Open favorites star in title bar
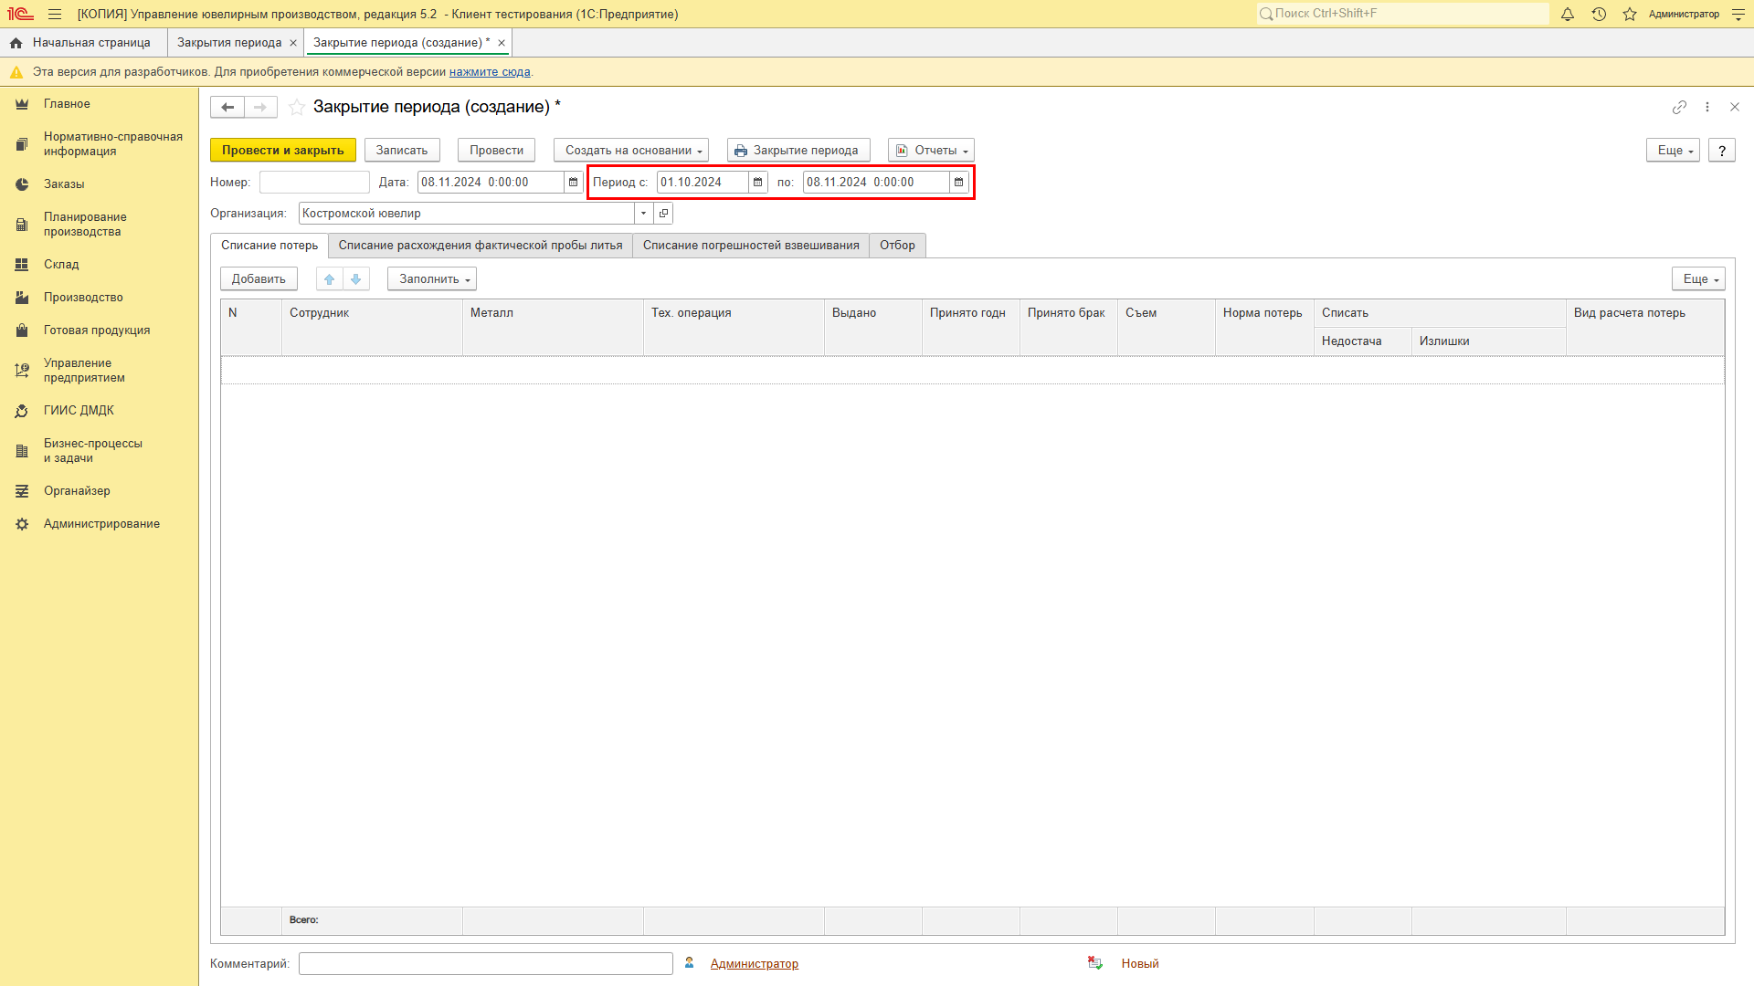Image resolution: width=1754 pixels, height=986 pixels. (x=1630, y=14)
